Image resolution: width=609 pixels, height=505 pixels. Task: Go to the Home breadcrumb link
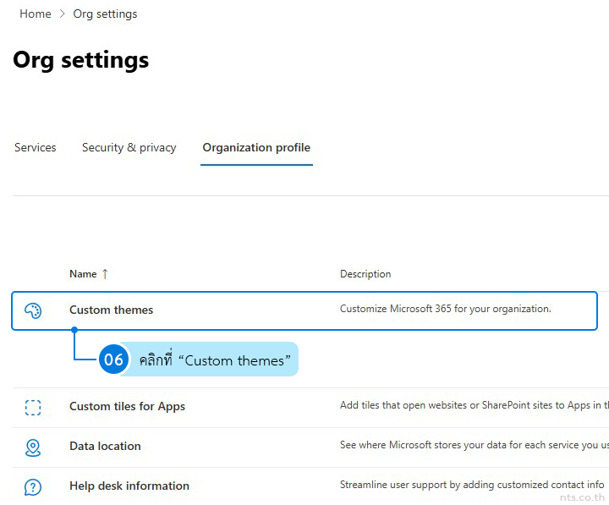[x=36, y=14]
